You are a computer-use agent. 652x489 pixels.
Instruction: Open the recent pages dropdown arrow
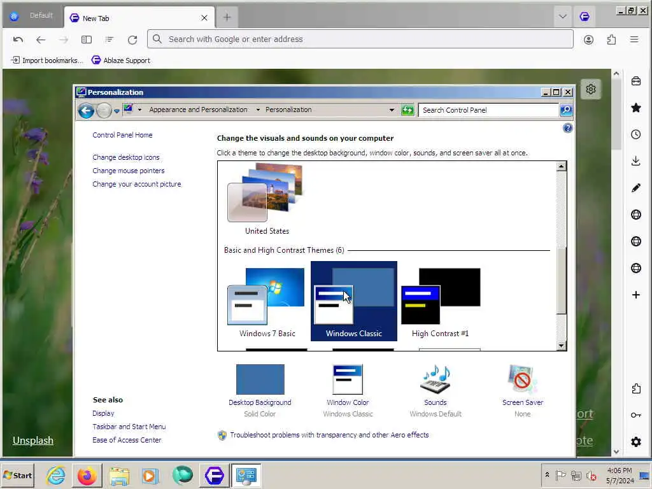tap(117, 111)
